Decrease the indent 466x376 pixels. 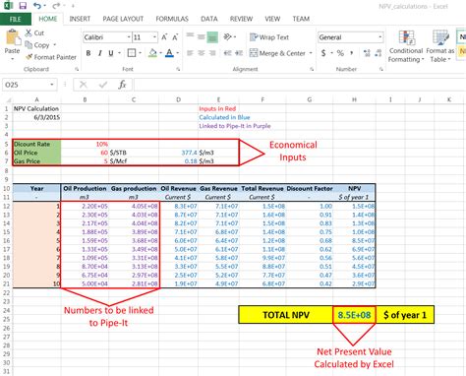227,53
